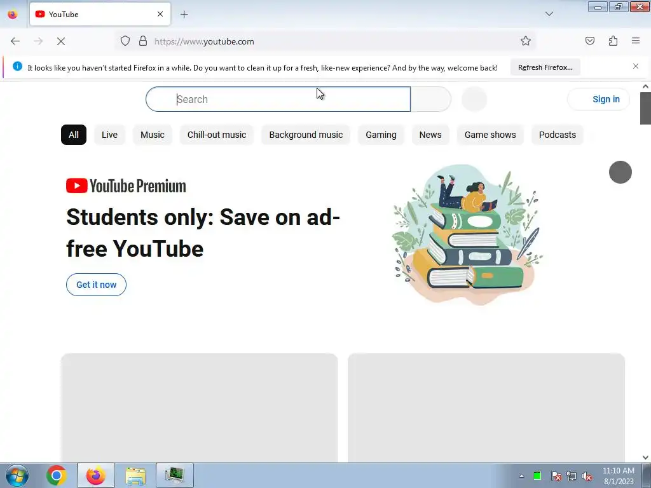Select the Music filter chip
Image resolution: width=651 pixels, height=488 pixels.
tap(153, 135)
